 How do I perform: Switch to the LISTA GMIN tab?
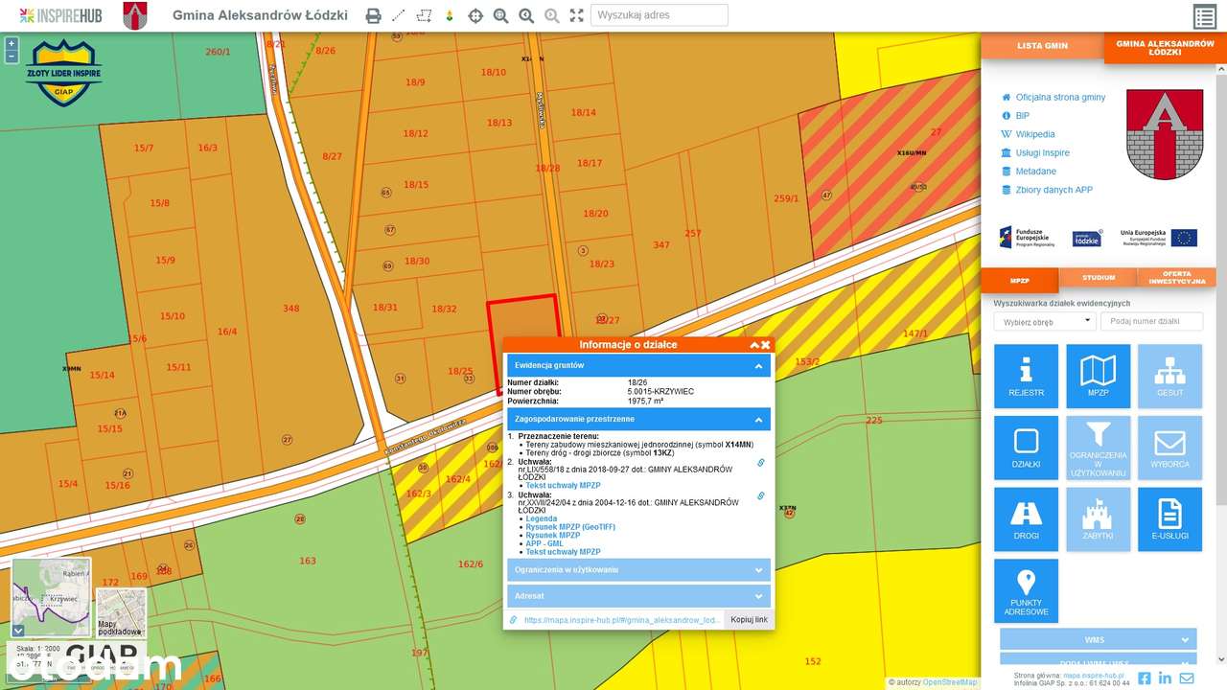1042,45
